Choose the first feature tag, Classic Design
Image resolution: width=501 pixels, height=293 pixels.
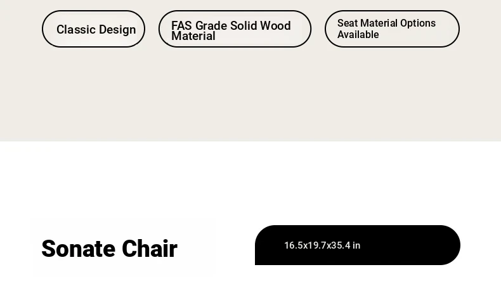point(93,29)
